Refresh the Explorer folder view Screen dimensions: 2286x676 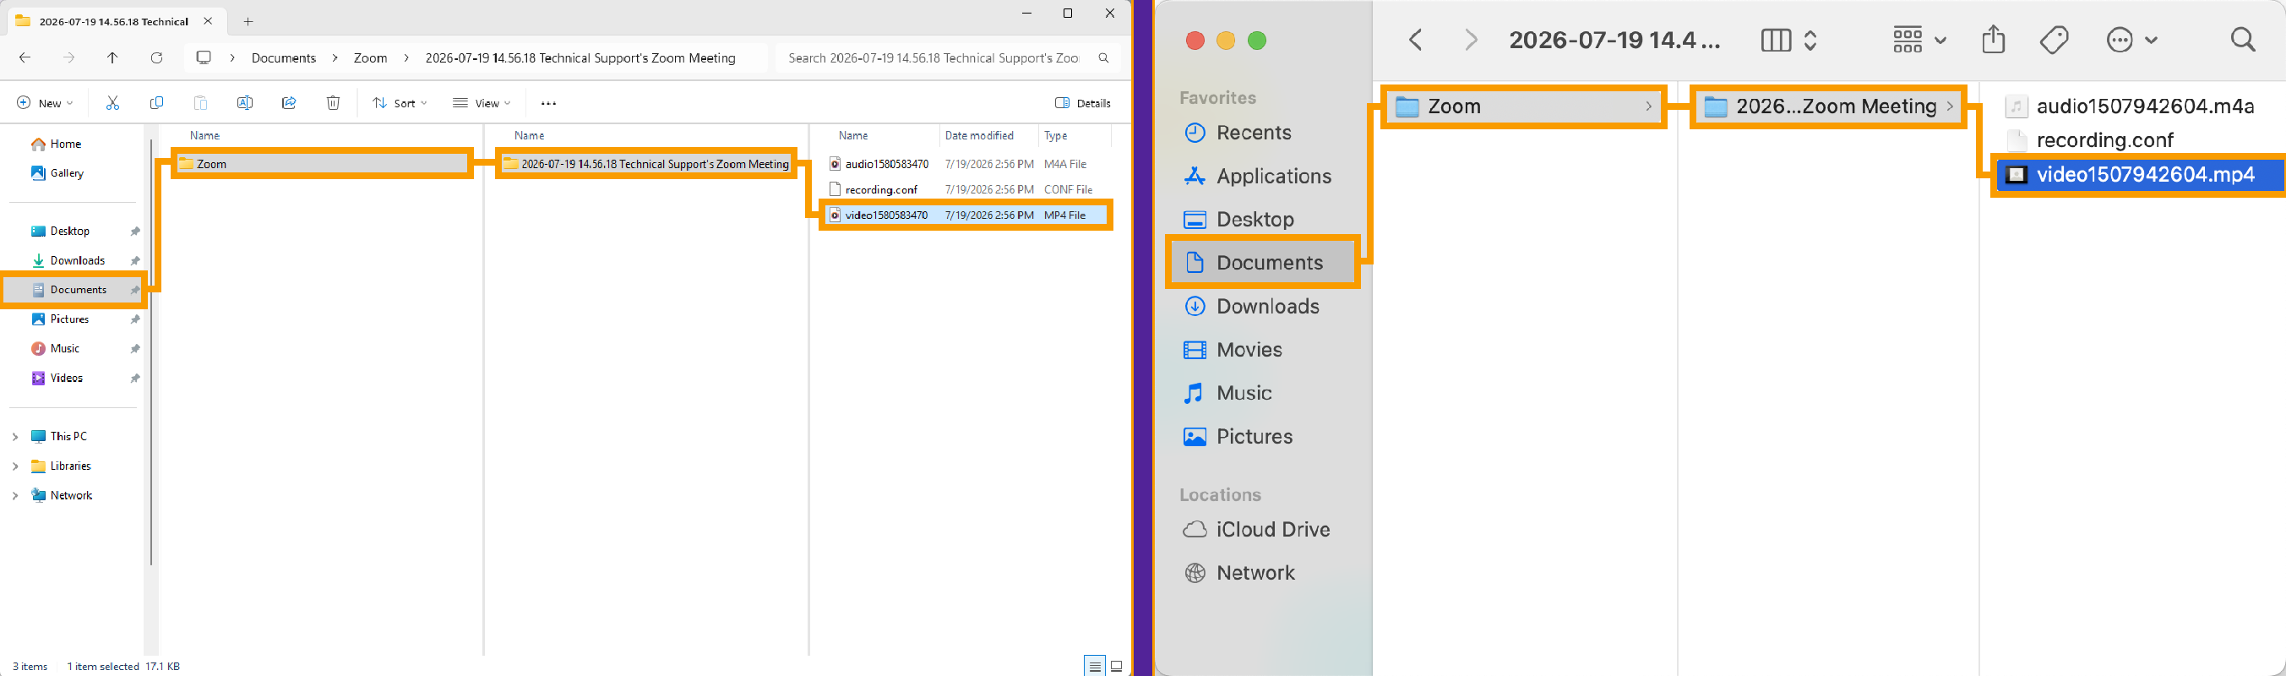click(156, 57)
